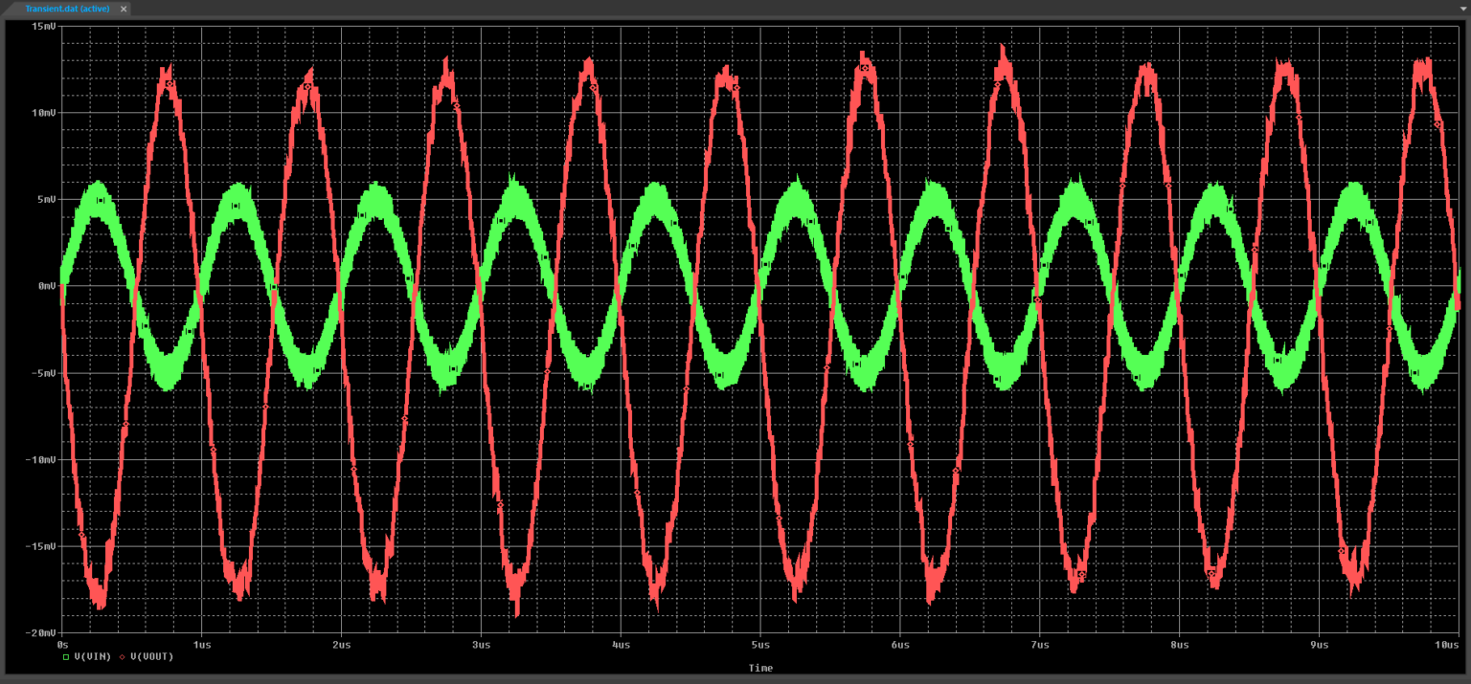Click the 15mV label on the voltage axis
The width and height of the screenshot is (1471, 684).
(44, 26)
